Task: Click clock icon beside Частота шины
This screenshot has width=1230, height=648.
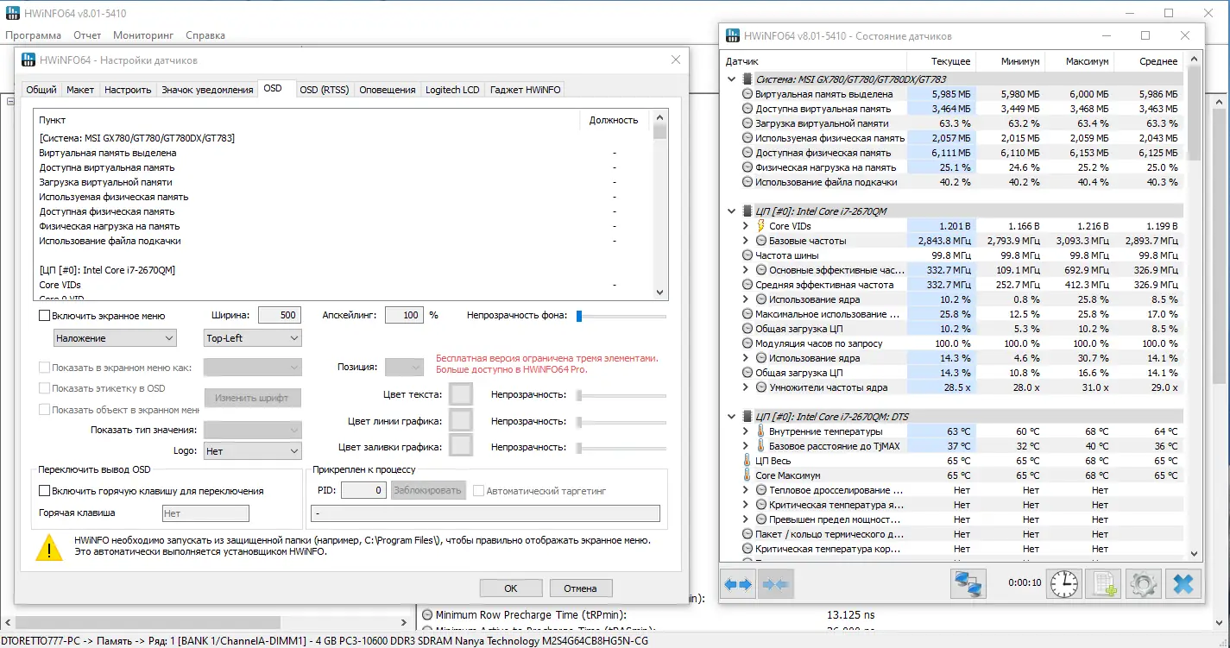Action: (x=747, y=255)
